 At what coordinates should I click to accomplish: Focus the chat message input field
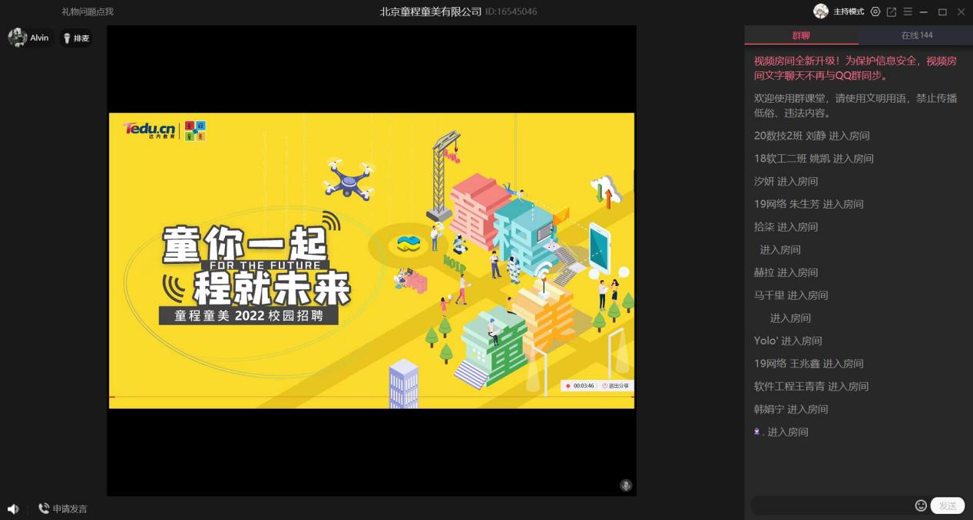tap(832, 505)
